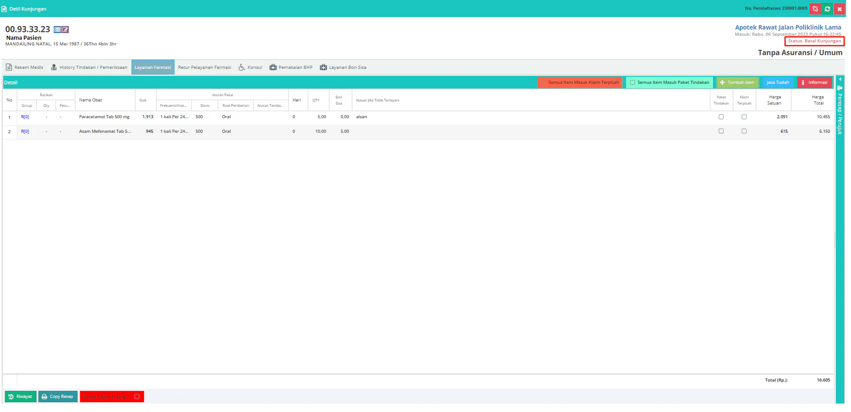This screenshot has height=412, width=851.
Task: Click the QTY column header
Action: point(318,100)
